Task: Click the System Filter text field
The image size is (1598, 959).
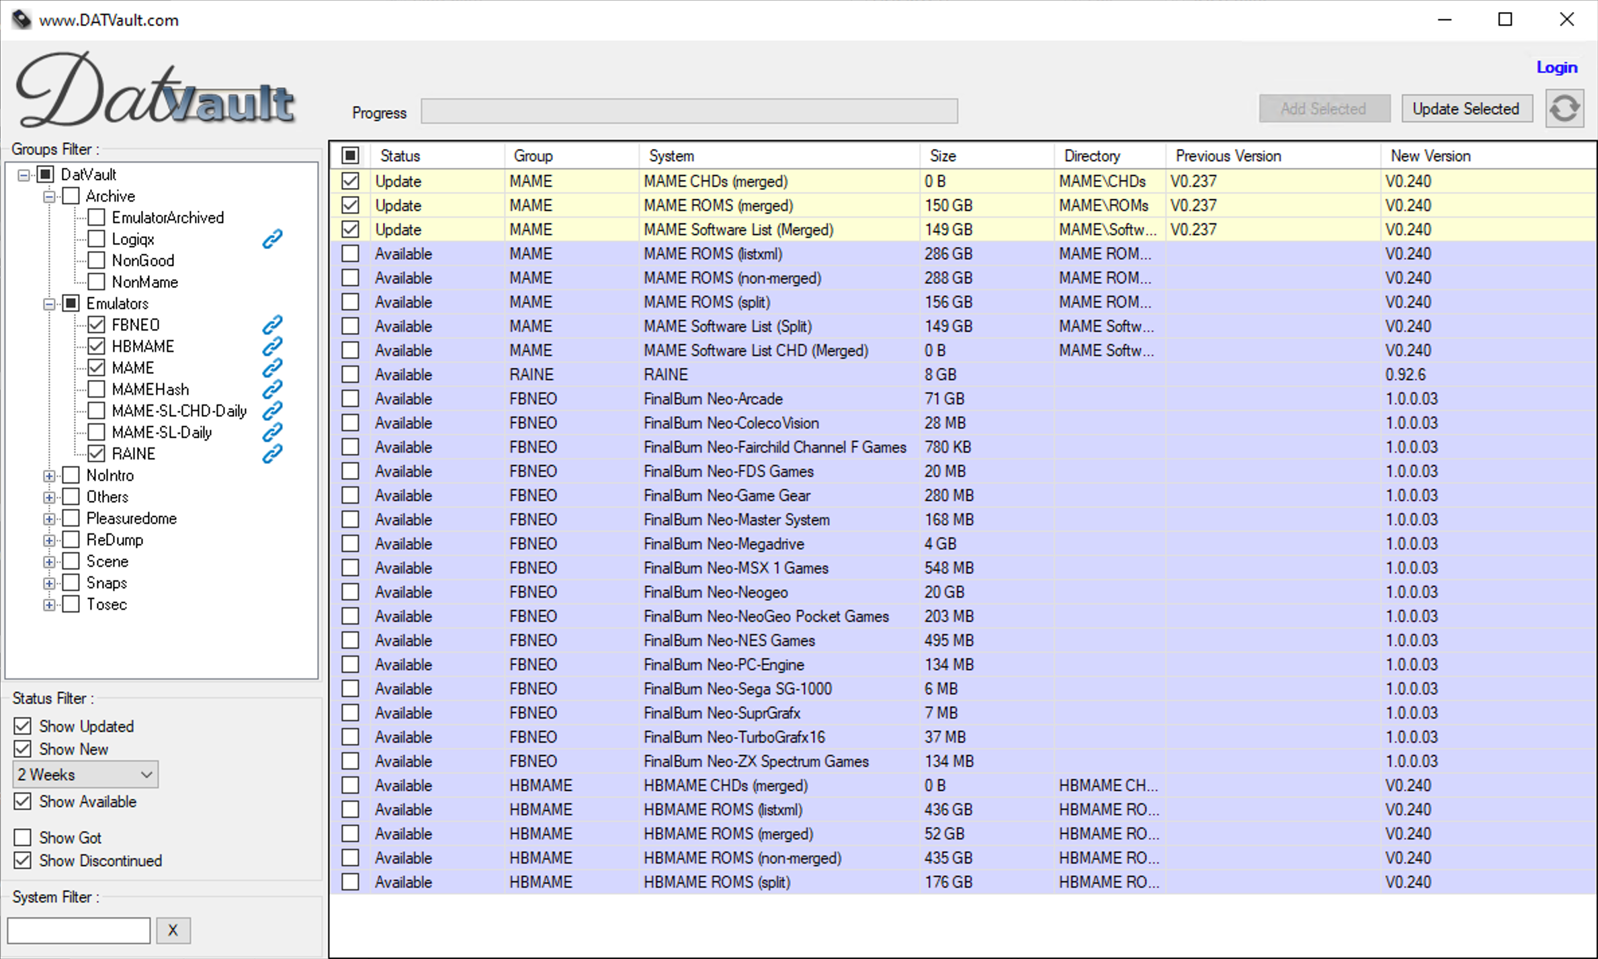Action: pyautogui.click(x=79, y=930)
